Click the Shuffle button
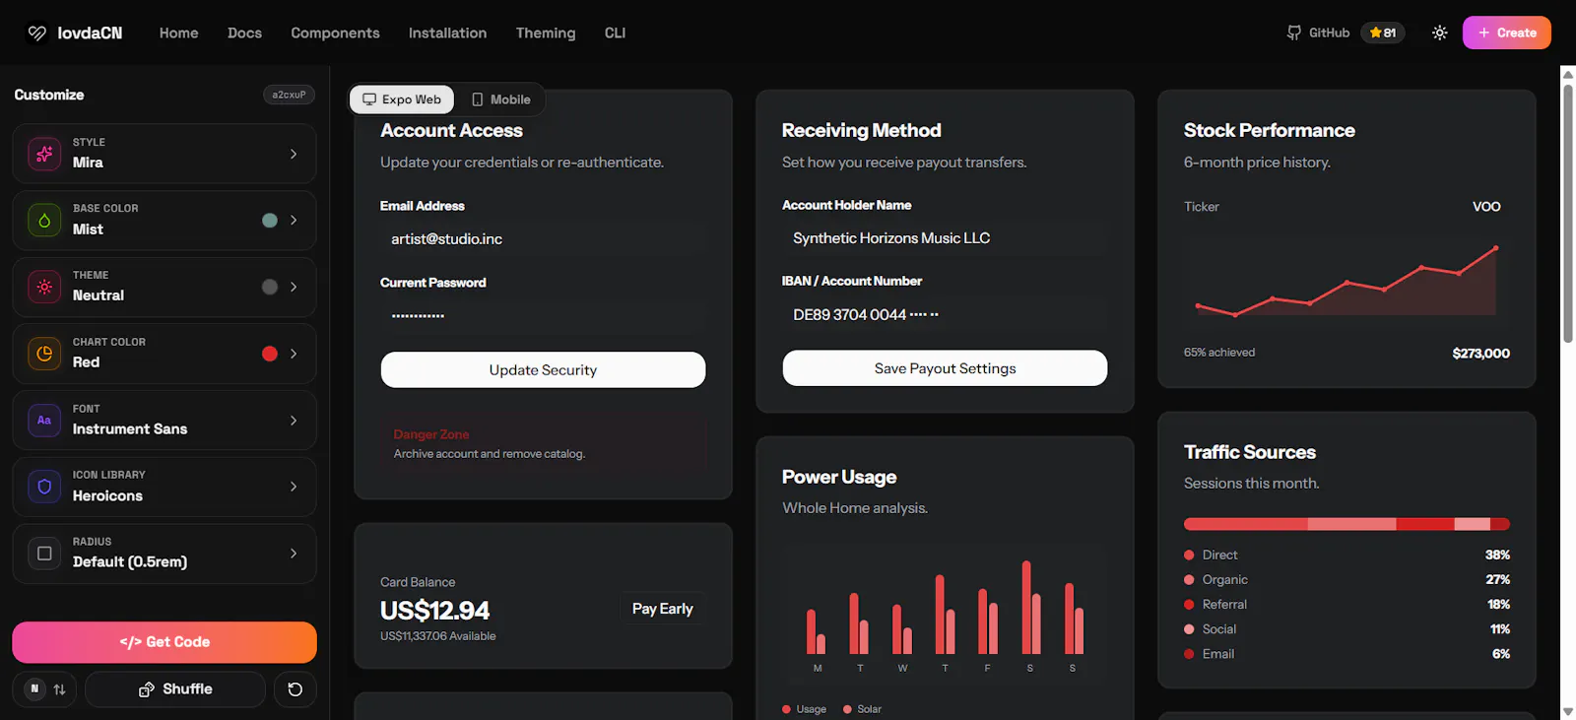The image size is (1576, 720). click(175, 689)
